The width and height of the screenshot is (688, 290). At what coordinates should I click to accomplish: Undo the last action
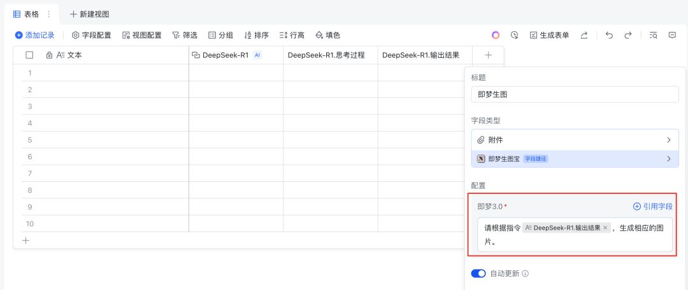coord(609,35)
